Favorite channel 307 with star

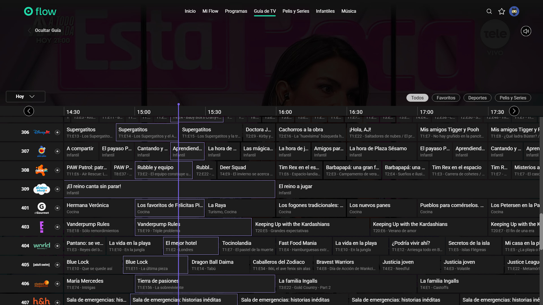[x=57, y=151]
